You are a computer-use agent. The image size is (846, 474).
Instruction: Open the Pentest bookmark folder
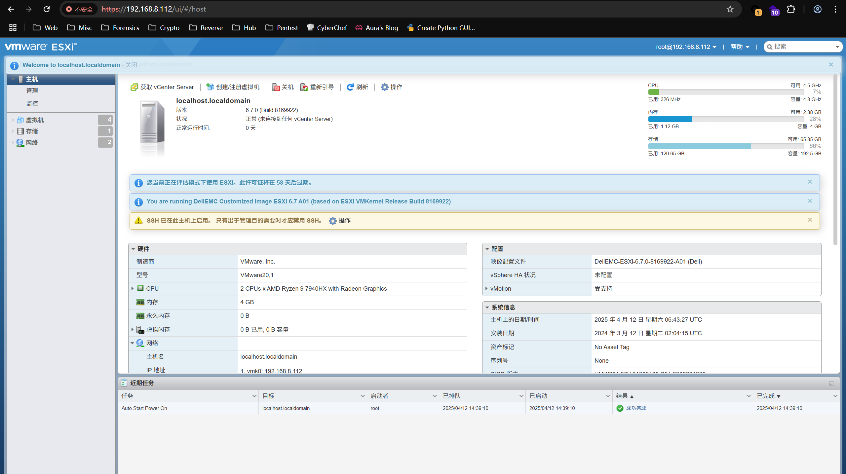point(282,28)
